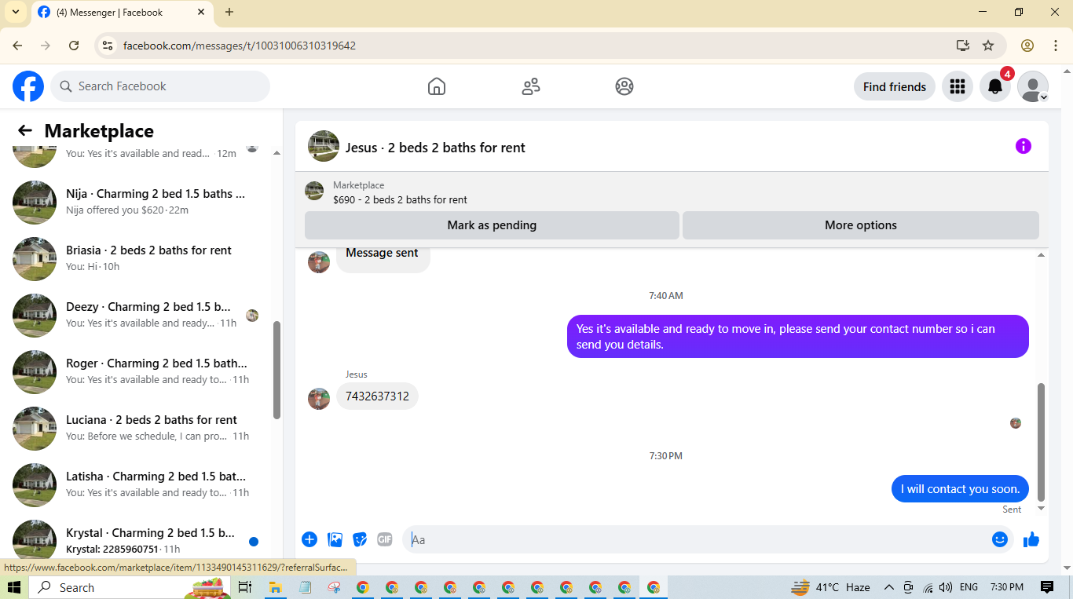Click the browser address bar URL
The width and height of the screenshot is (1073, 599).
[240, 46]
